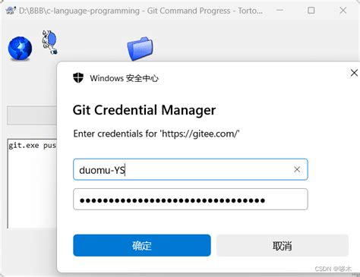360x277 pixels.
Task: Confirm credentials with the 确定 button
Action: pos(142,245)
